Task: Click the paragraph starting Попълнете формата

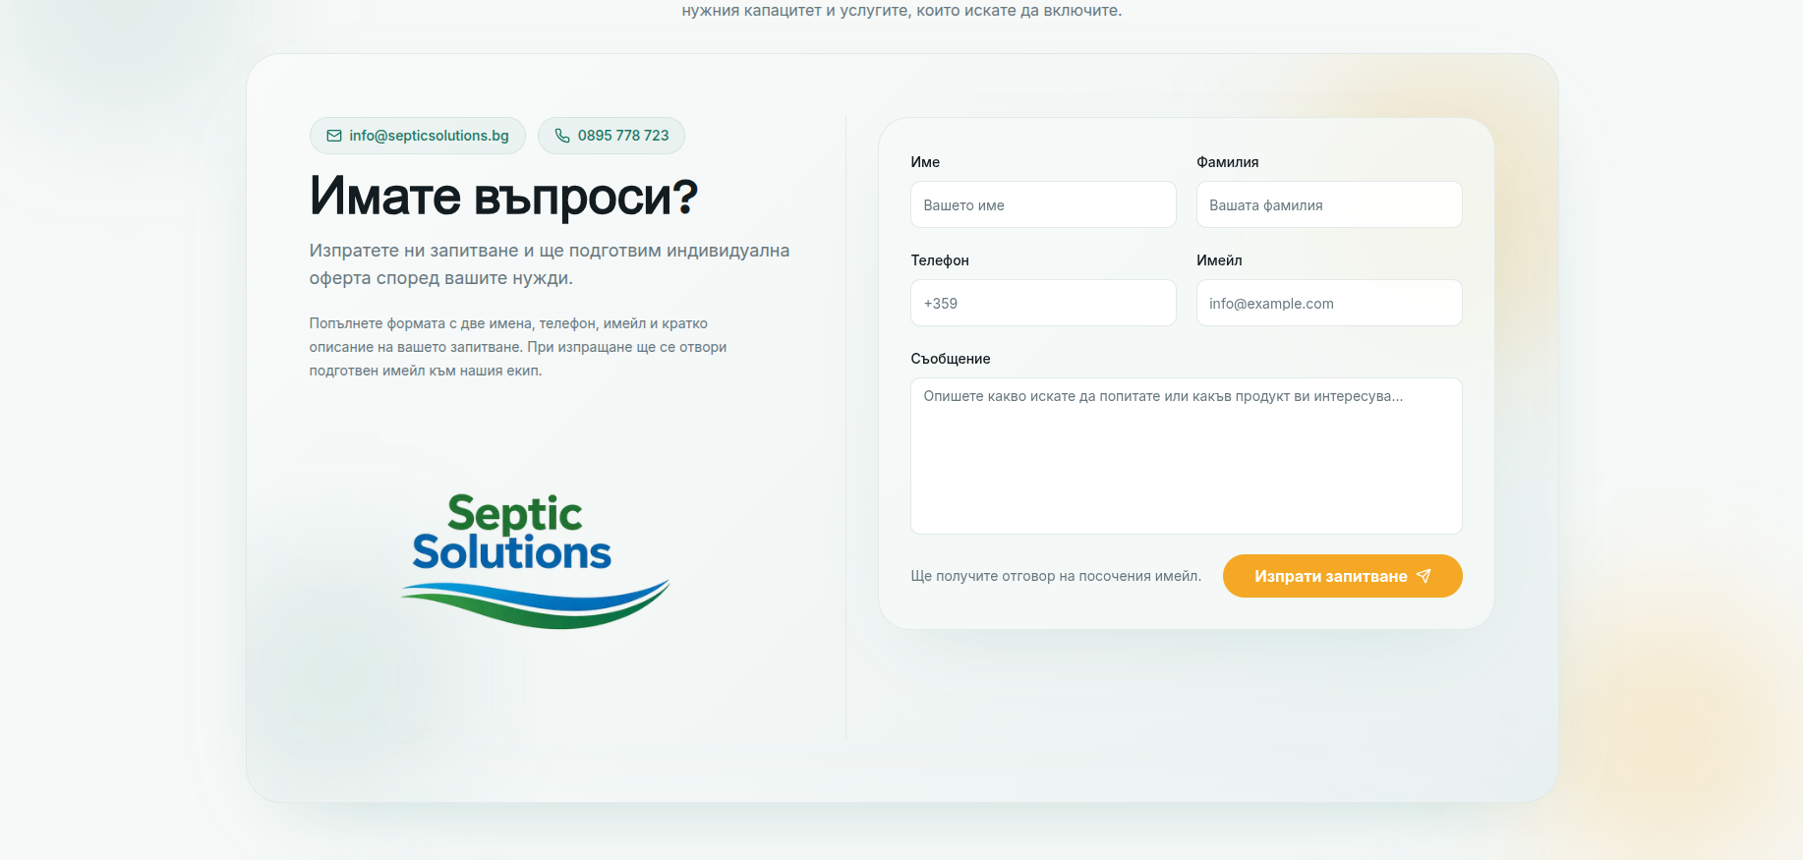Action: point(518,347)
